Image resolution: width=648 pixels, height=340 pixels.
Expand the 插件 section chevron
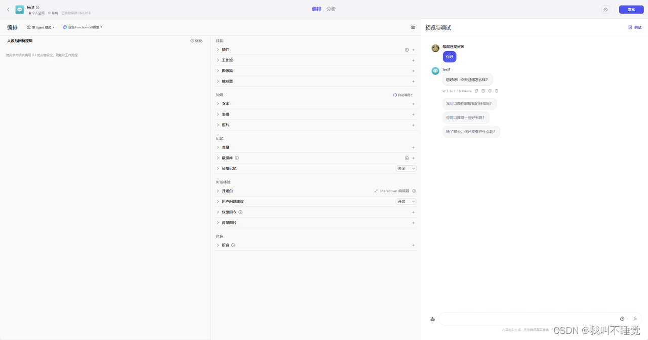coord(218,50)
